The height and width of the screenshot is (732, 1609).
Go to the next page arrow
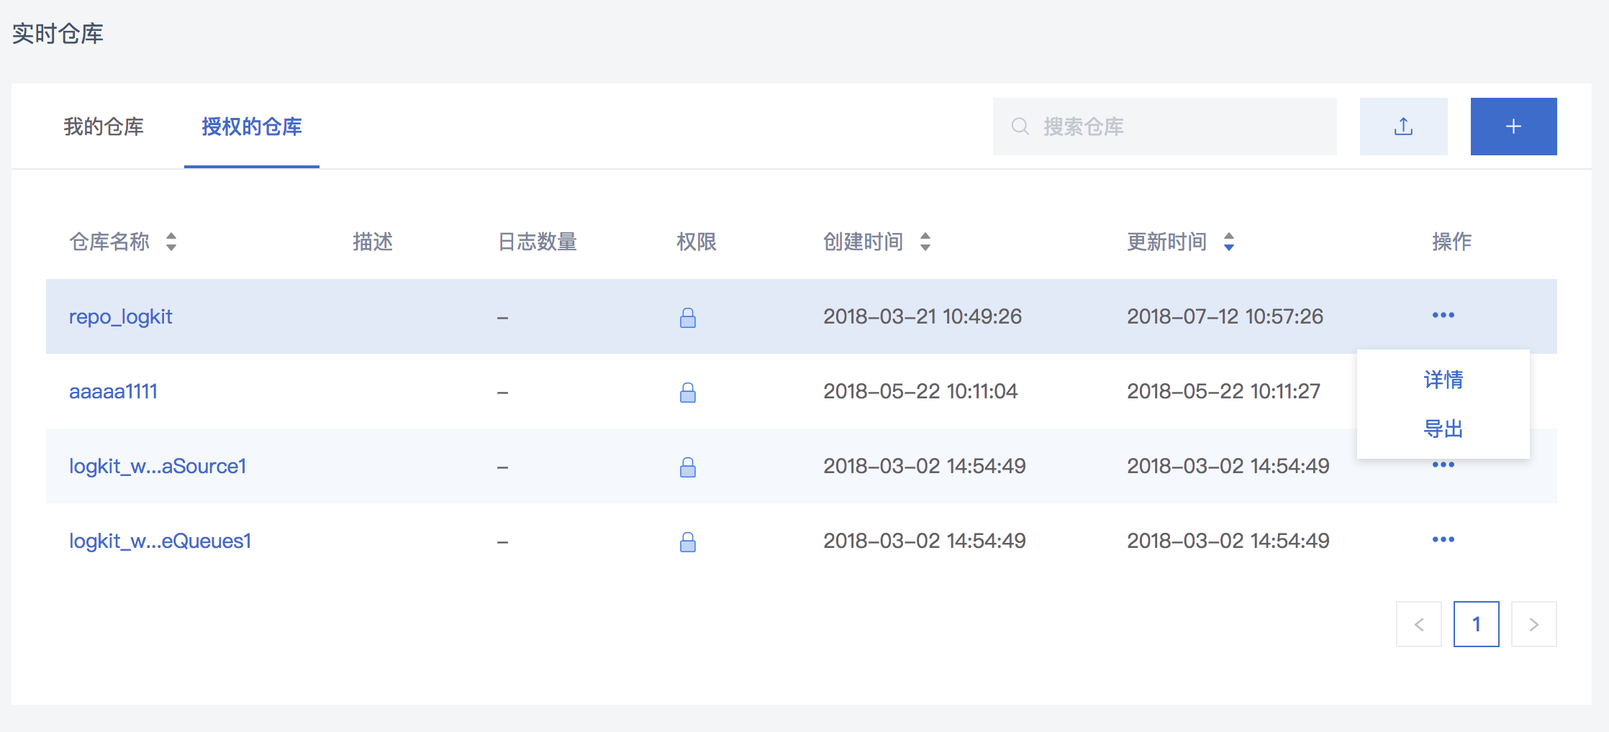(1534, 624)
